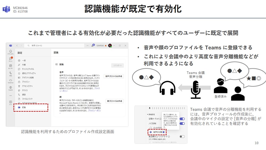The height and width of the screenshot is (150, 266).
Task: Click the microphone level meter bar
Action: 168,108
